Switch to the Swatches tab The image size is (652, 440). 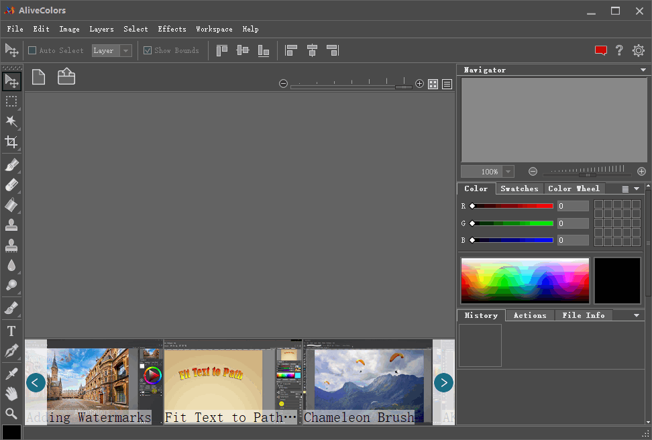519,188
